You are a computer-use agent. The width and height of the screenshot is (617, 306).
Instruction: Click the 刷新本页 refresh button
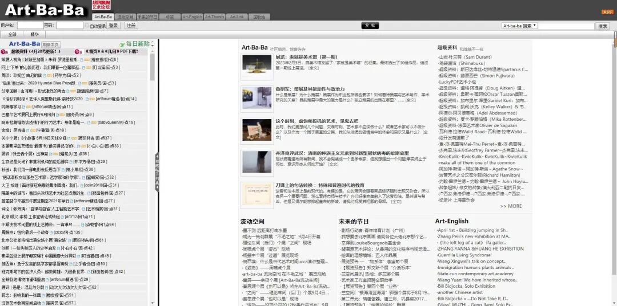click(x=51, y=44)
